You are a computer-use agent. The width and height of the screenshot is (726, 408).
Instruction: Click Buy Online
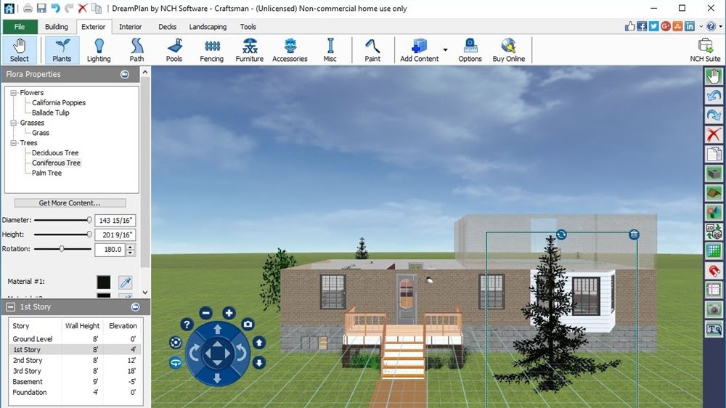click(508, 50)
